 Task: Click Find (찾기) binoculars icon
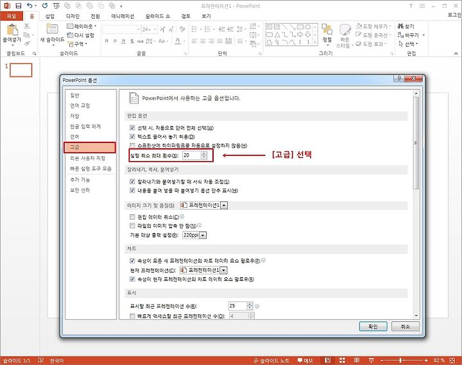pyautogui.click(x=400, y=26)
